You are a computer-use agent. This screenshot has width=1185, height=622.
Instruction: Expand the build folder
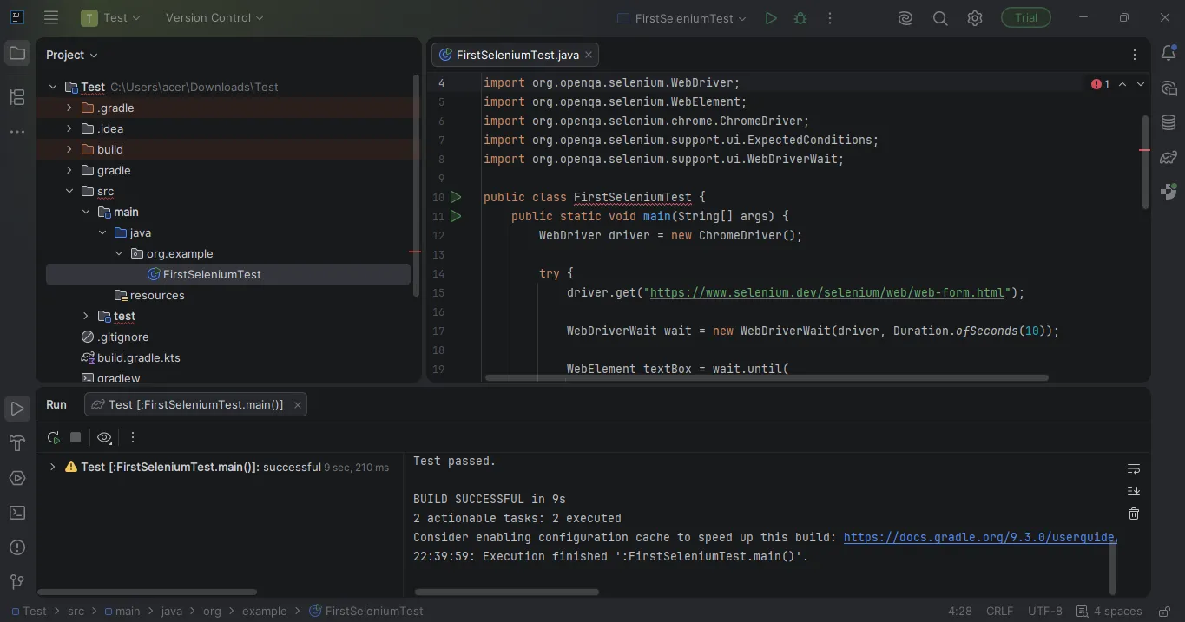tap(69, 149)
